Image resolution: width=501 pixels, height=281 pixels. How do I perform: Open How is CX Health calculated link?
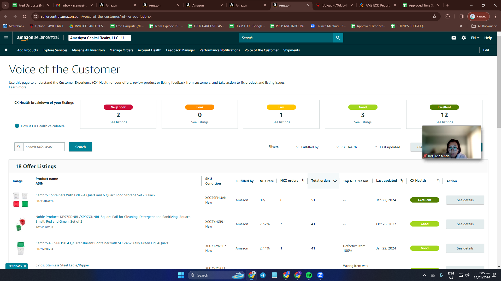43,126
